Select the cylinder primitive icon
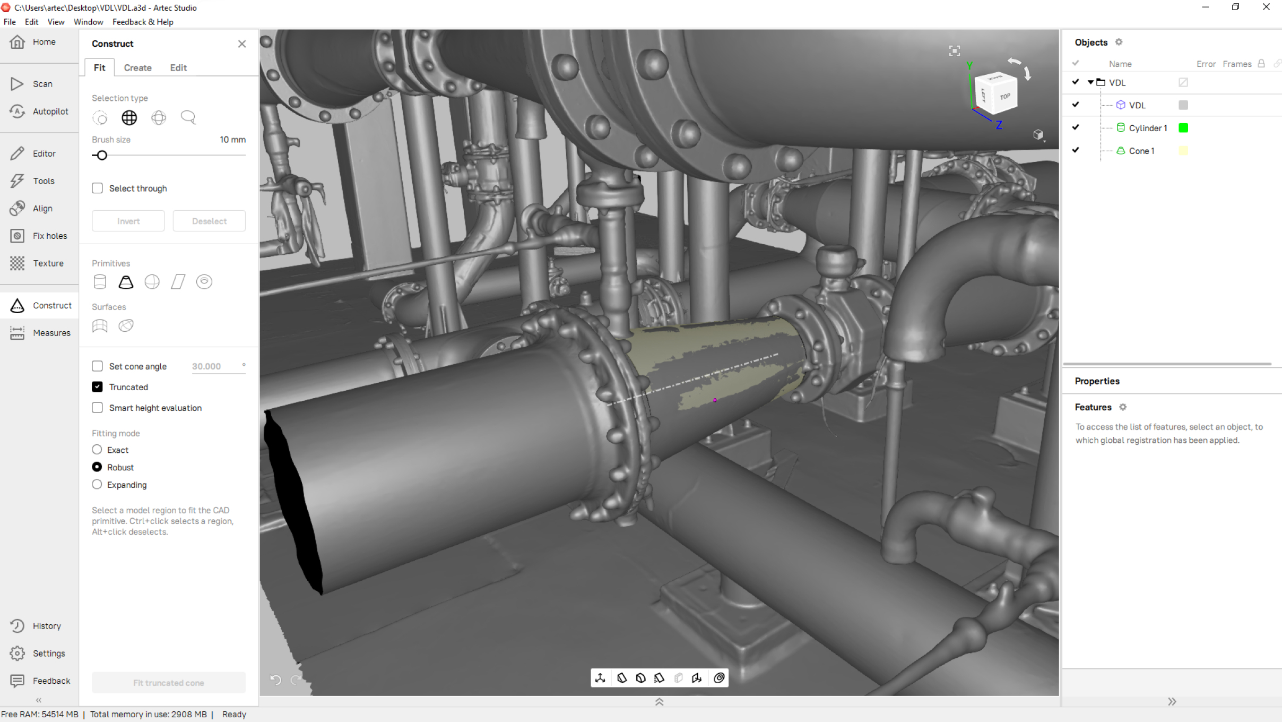This screenshot has height=722, width=1282. [x=100, y=281]
